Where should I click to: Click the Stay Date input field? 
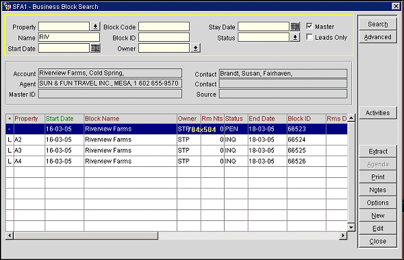tap(264, 27)
